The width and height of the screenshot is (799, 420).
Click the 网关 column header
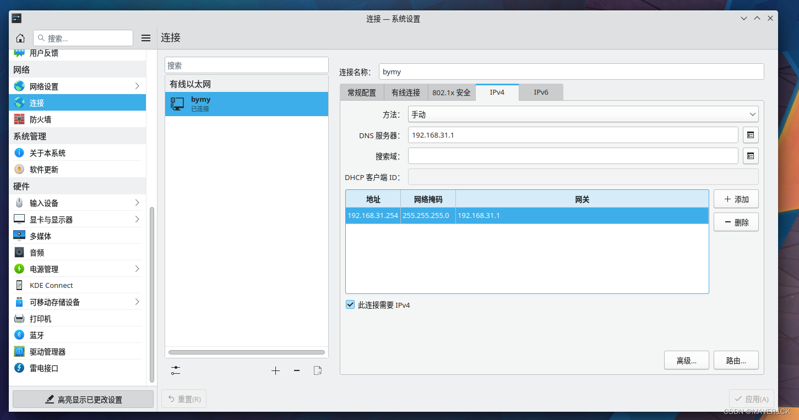click(582, 199)
